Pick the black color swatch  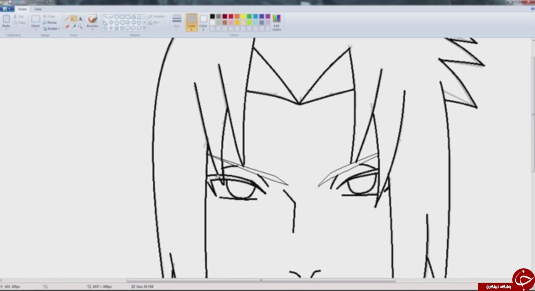pyautogui.click(x=212, y=16)
